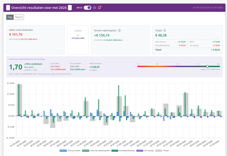Click the 16-05-2026 tall green bar
Viewport: 227px width, 156px height.
119,101
